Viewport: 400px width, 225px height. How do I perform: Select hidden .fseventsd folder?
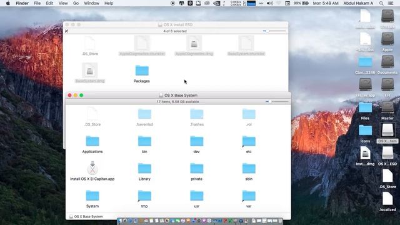[x=144, y=114]
